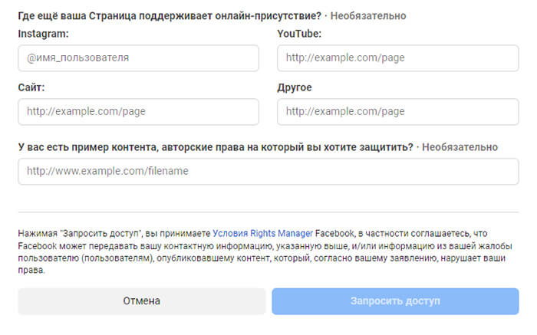Click the YouTube: field label
The height and width of the screenshot is (335, 537).
(298, 34)
